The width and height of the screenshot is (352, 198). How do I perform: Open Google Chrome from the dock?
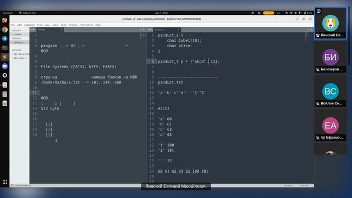tap(5, 30)
